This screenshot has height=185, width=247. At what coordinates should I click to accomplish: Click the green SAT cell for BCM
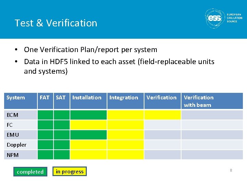point(62,115)
